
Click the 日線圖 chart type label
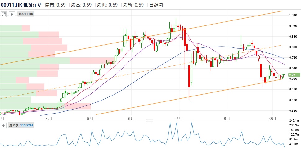[x=156, y=5]
